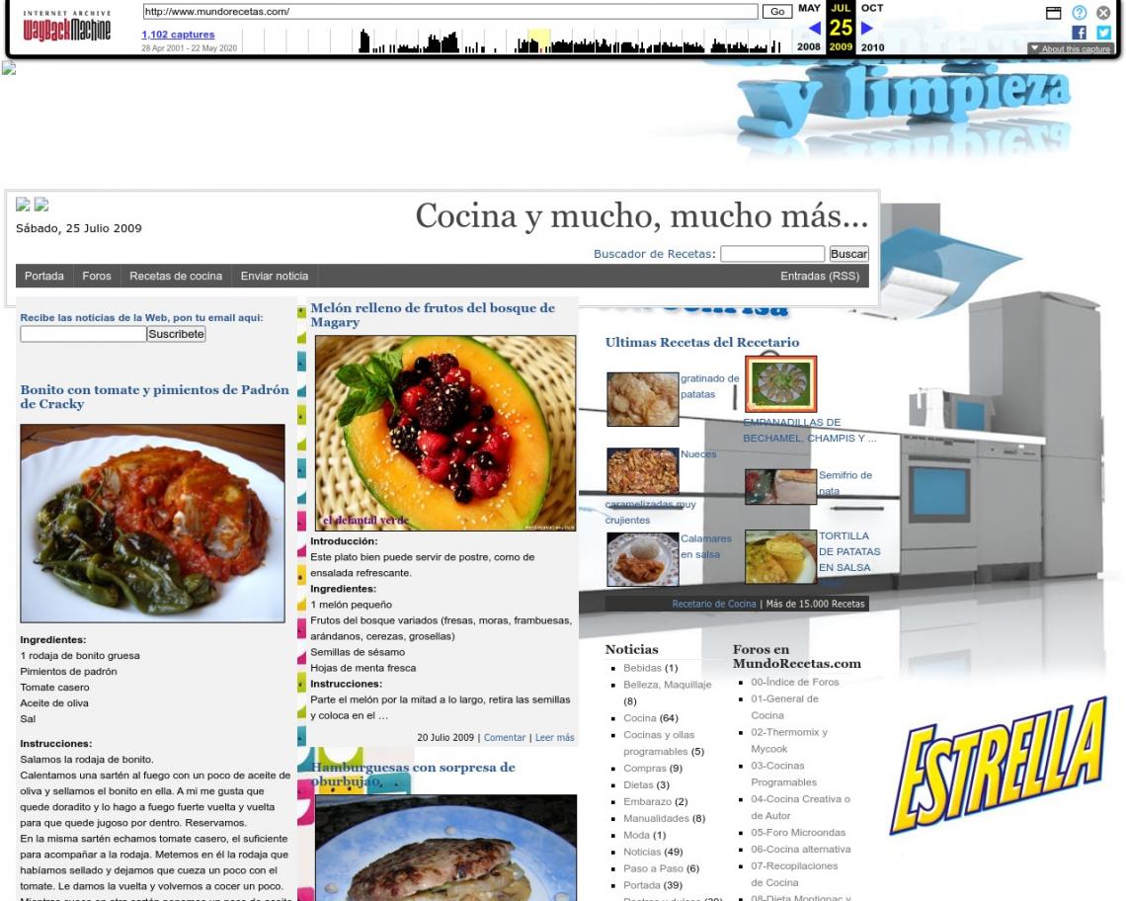1126x901 pixels.
Task: Open the Empanadillas de bechamel link
Action: pos(809,430)
